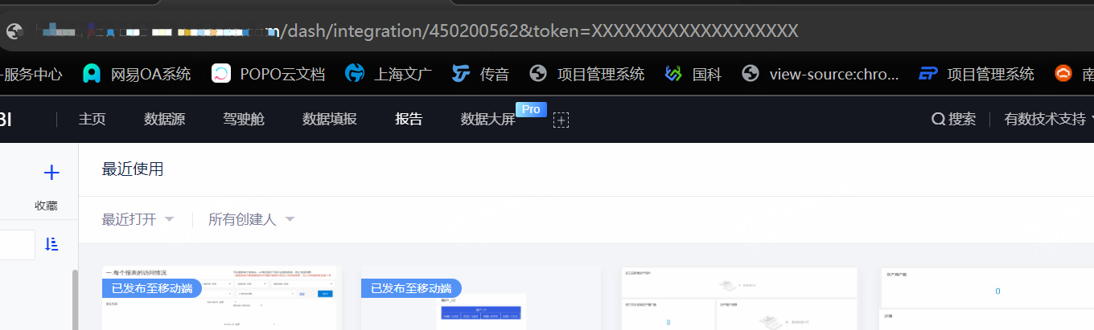Click the orange bookmark icon at far right

(x=1063, y=75)
